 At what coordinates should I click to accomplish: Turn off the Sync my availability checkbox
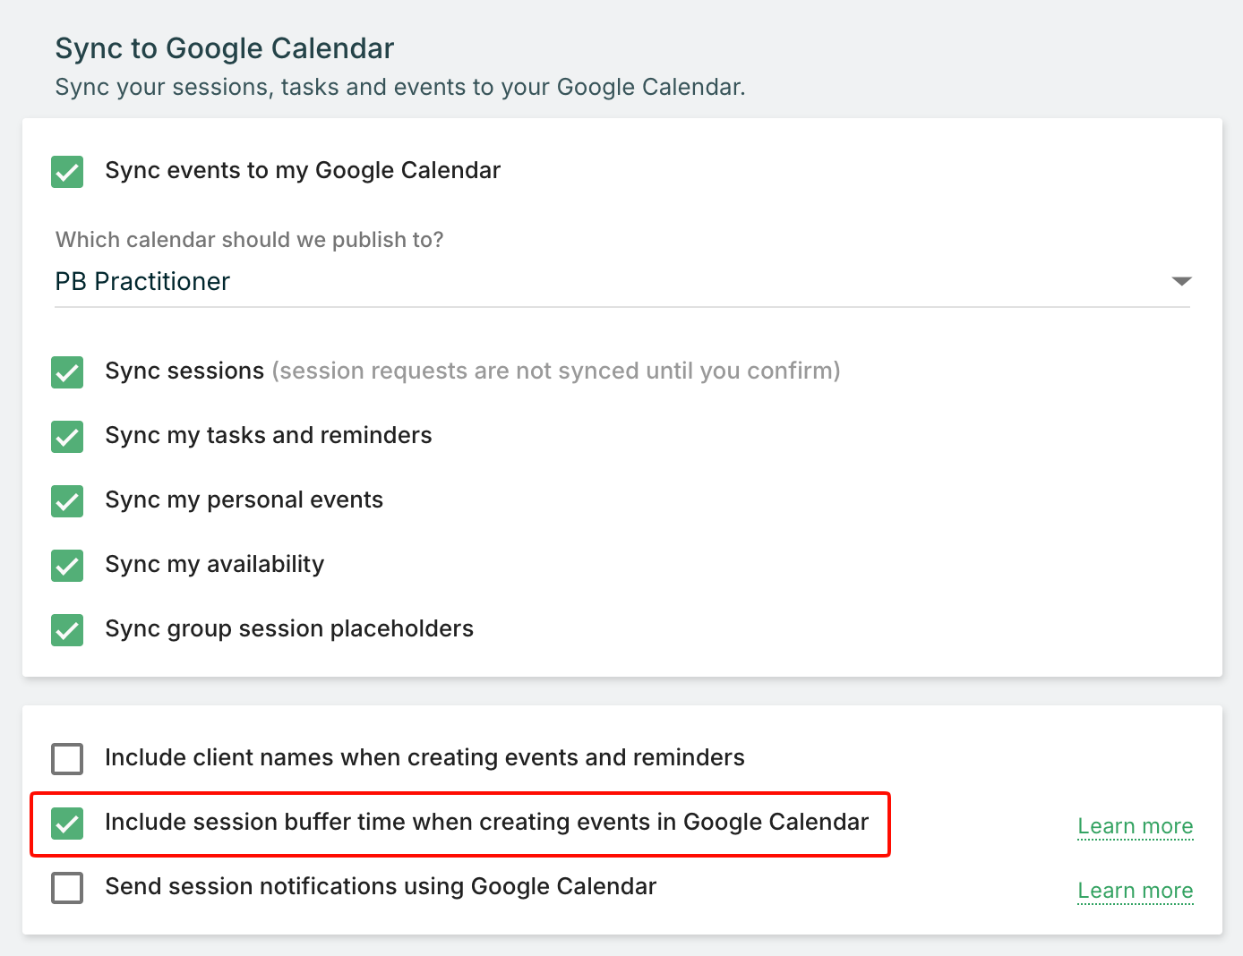pyautogui.click(x=67, y=566)
